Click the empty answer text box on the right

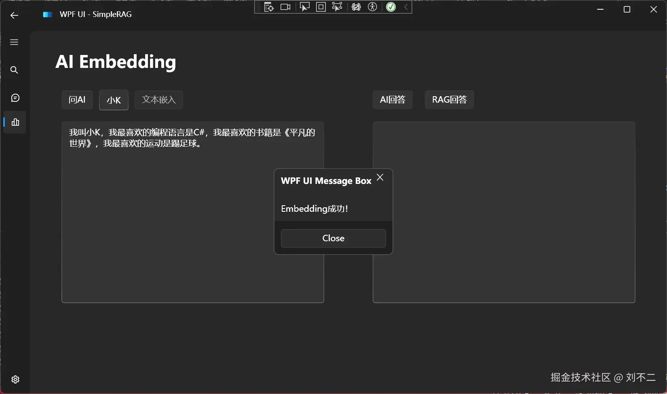tap(504, 212)
